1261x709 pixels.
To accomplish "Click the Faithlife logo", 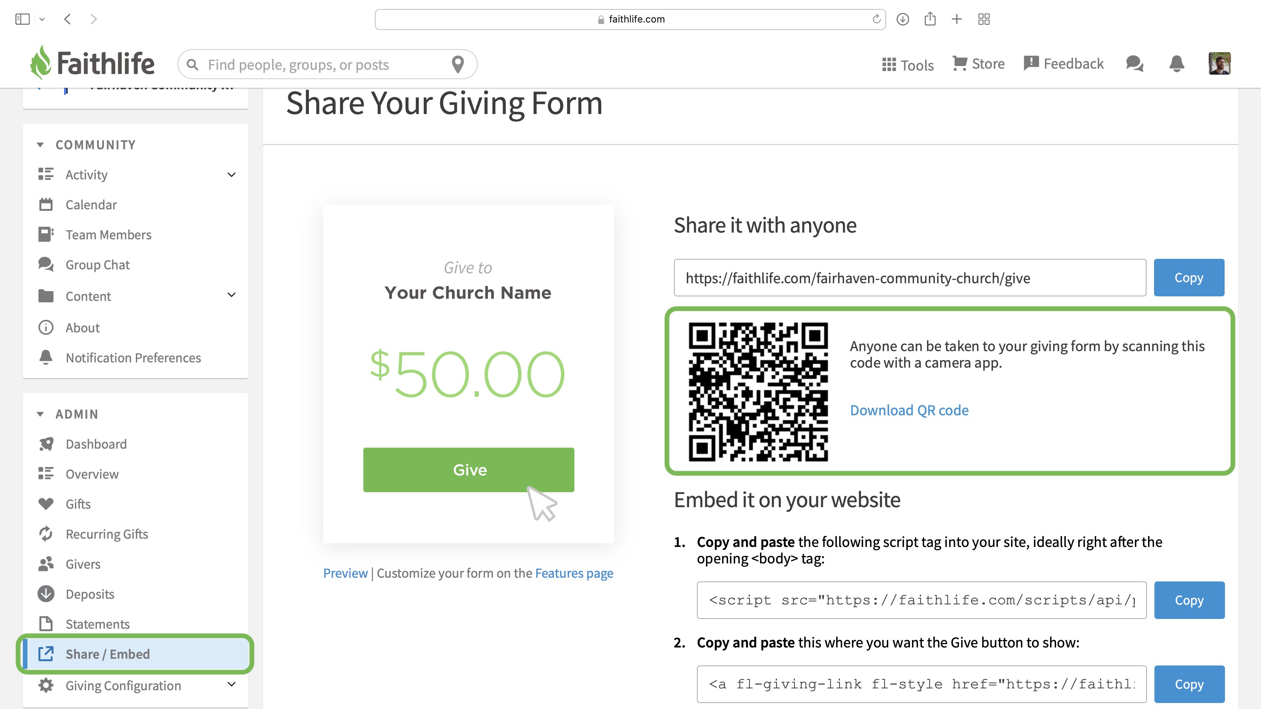I will [92, 63].
